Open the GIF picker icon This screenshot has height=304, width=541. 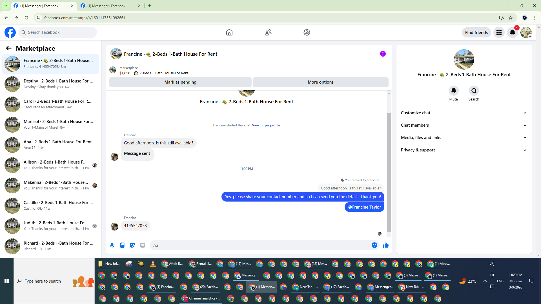[143, 245]
